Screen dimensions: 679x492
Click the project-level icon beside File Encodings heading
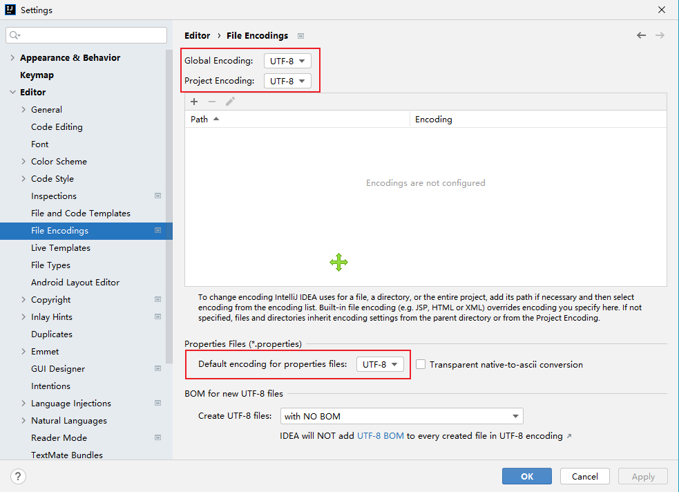[x=300, y=36]
